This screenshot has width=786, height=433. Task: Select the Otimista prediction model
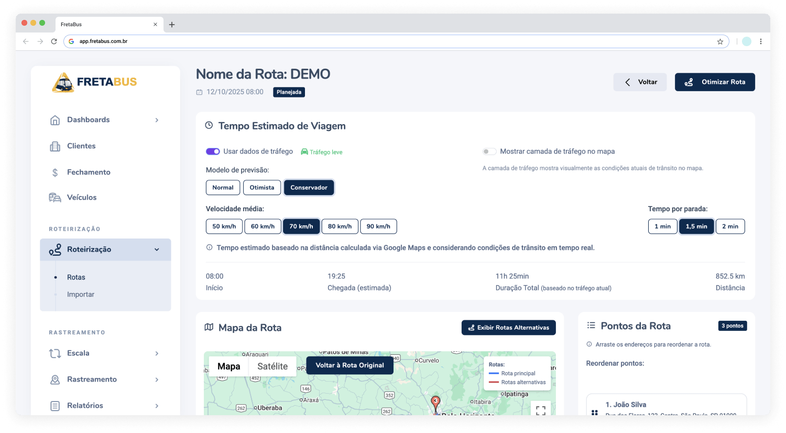261,188
